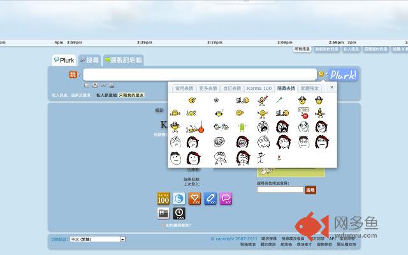Jump to the 3:19pm timeline marker
Viewport: 408px width, 255px height.
coord(215,43)
